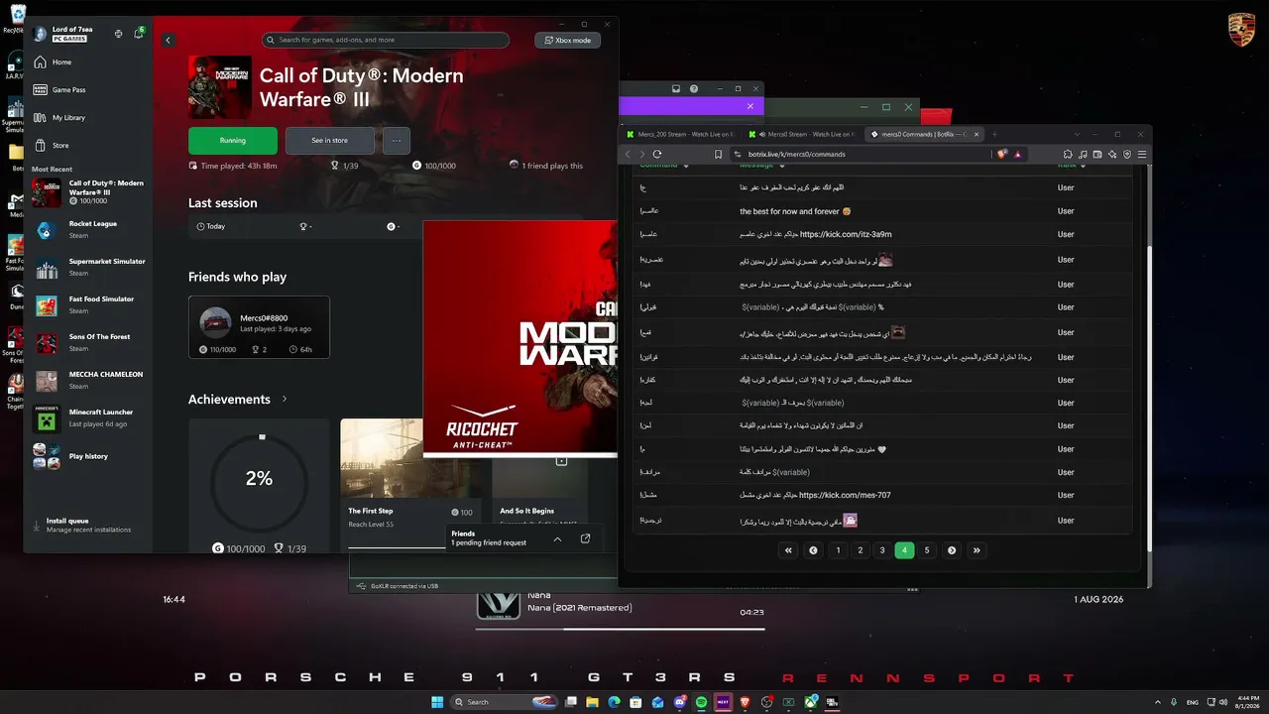
Task: Open the Leo AI sparkle icon
Action: click(x=1112, y=154)
